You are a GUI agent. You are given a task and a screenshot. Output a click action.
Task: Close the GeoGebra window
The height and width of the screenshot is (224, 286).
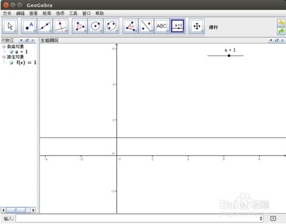click(x=6, y=5)
